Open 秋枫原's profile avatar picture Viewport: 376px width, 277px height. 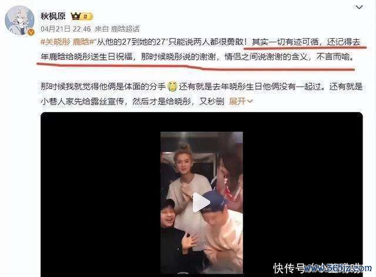pyautogui.click(x=19, y=21)
